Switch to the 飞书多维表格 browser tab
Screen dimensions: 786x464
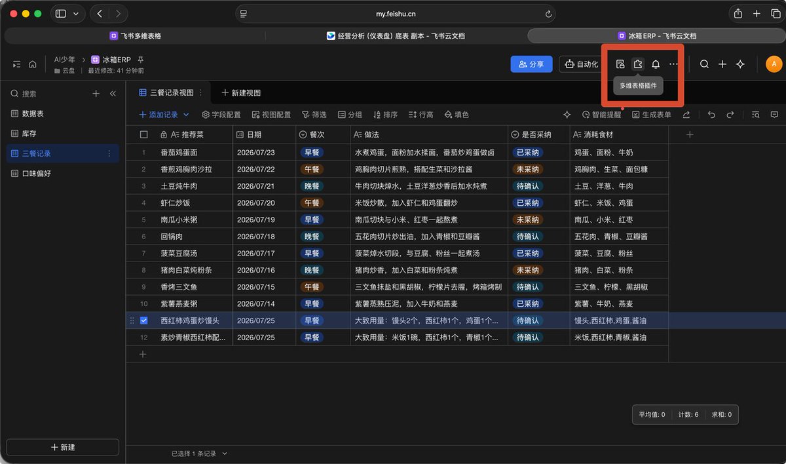pos(136,36)
